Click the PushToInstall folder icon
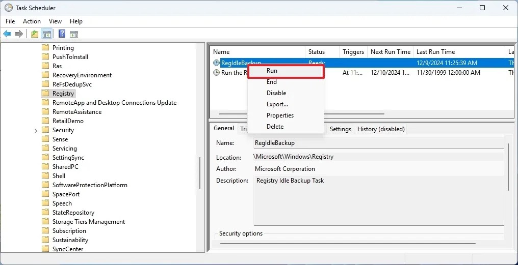This screenshot has height=265, width=518. click(45, 56)
